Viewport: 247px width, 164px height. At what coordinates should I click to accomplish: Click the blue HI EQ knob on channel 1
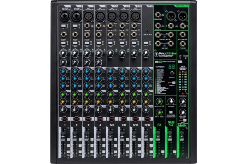pyautogui.click(x=63, y=71)
